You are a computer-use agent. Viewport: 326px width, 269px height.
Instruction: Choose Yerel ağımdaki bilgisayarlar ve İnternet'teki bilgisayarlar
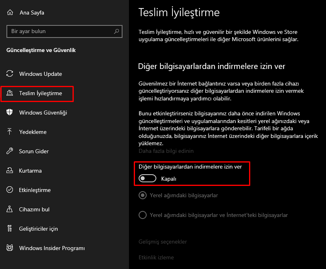(142, 215)
